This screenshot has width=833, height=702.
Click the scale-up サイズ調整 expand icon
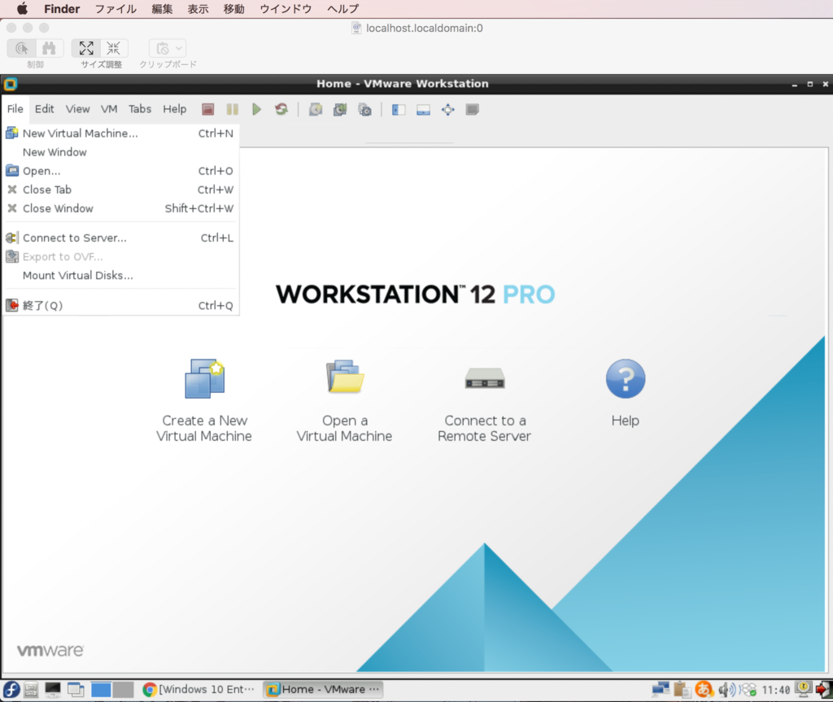point(86,48)
